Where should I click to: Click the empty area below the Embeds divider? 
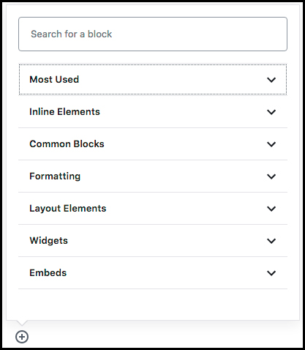coord(153,305)
